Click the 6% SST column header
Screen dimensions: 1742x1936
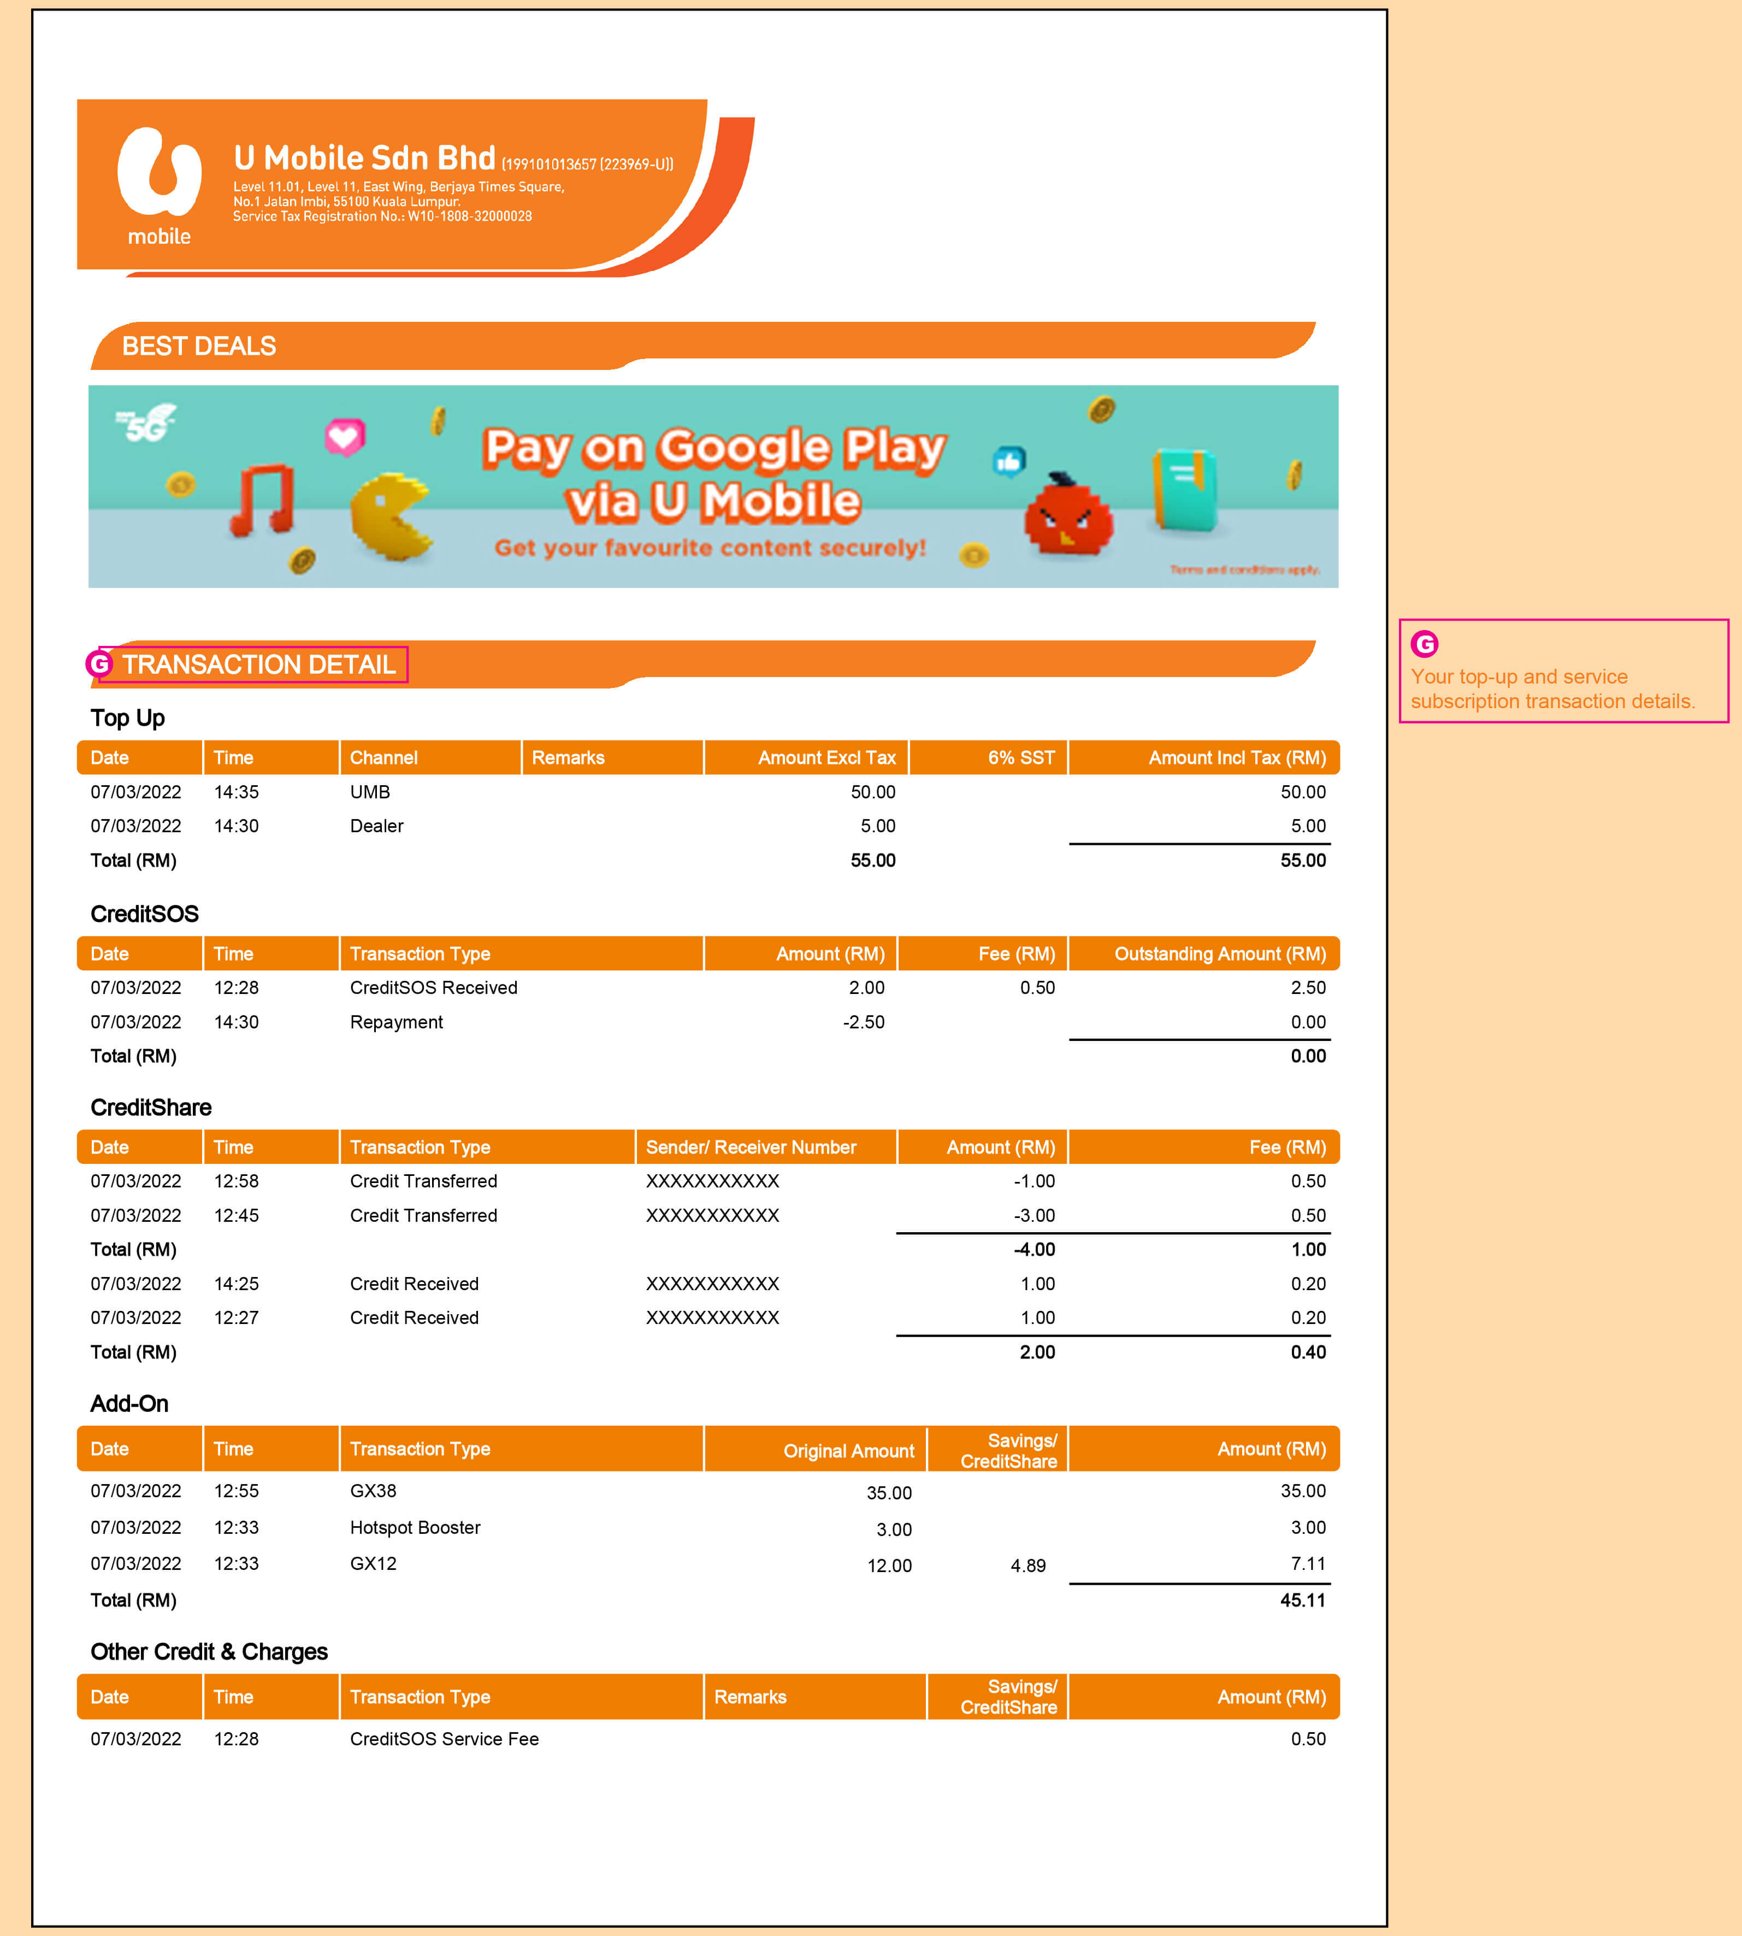pos(1021,757)
